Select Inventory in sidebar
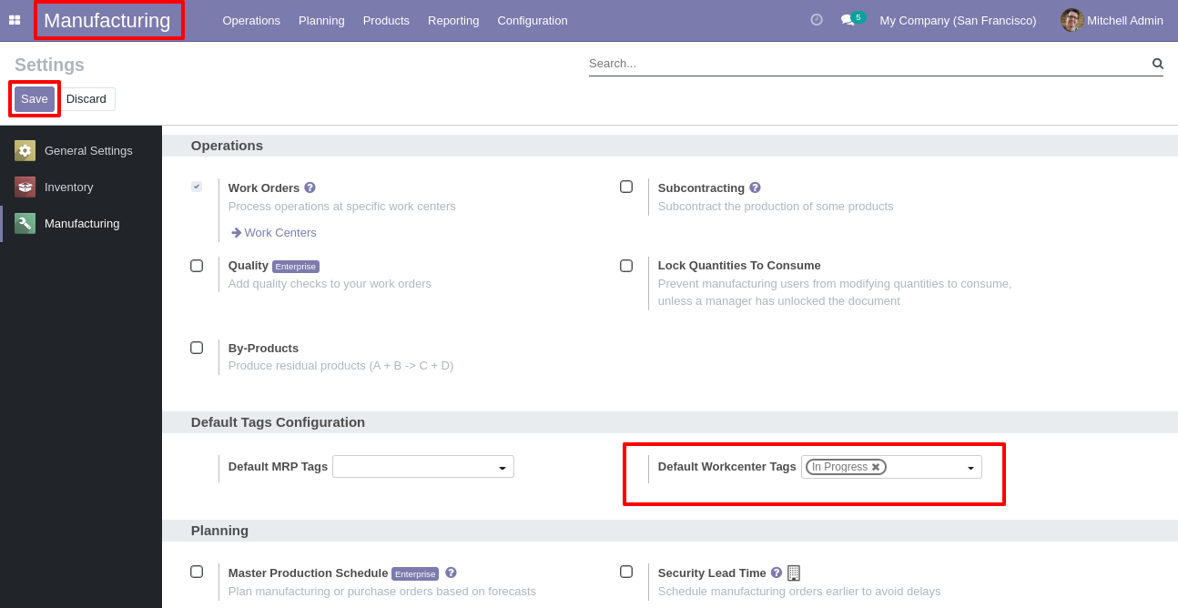Viewport: 1178px width, 608px height. [x=81, y=187]
